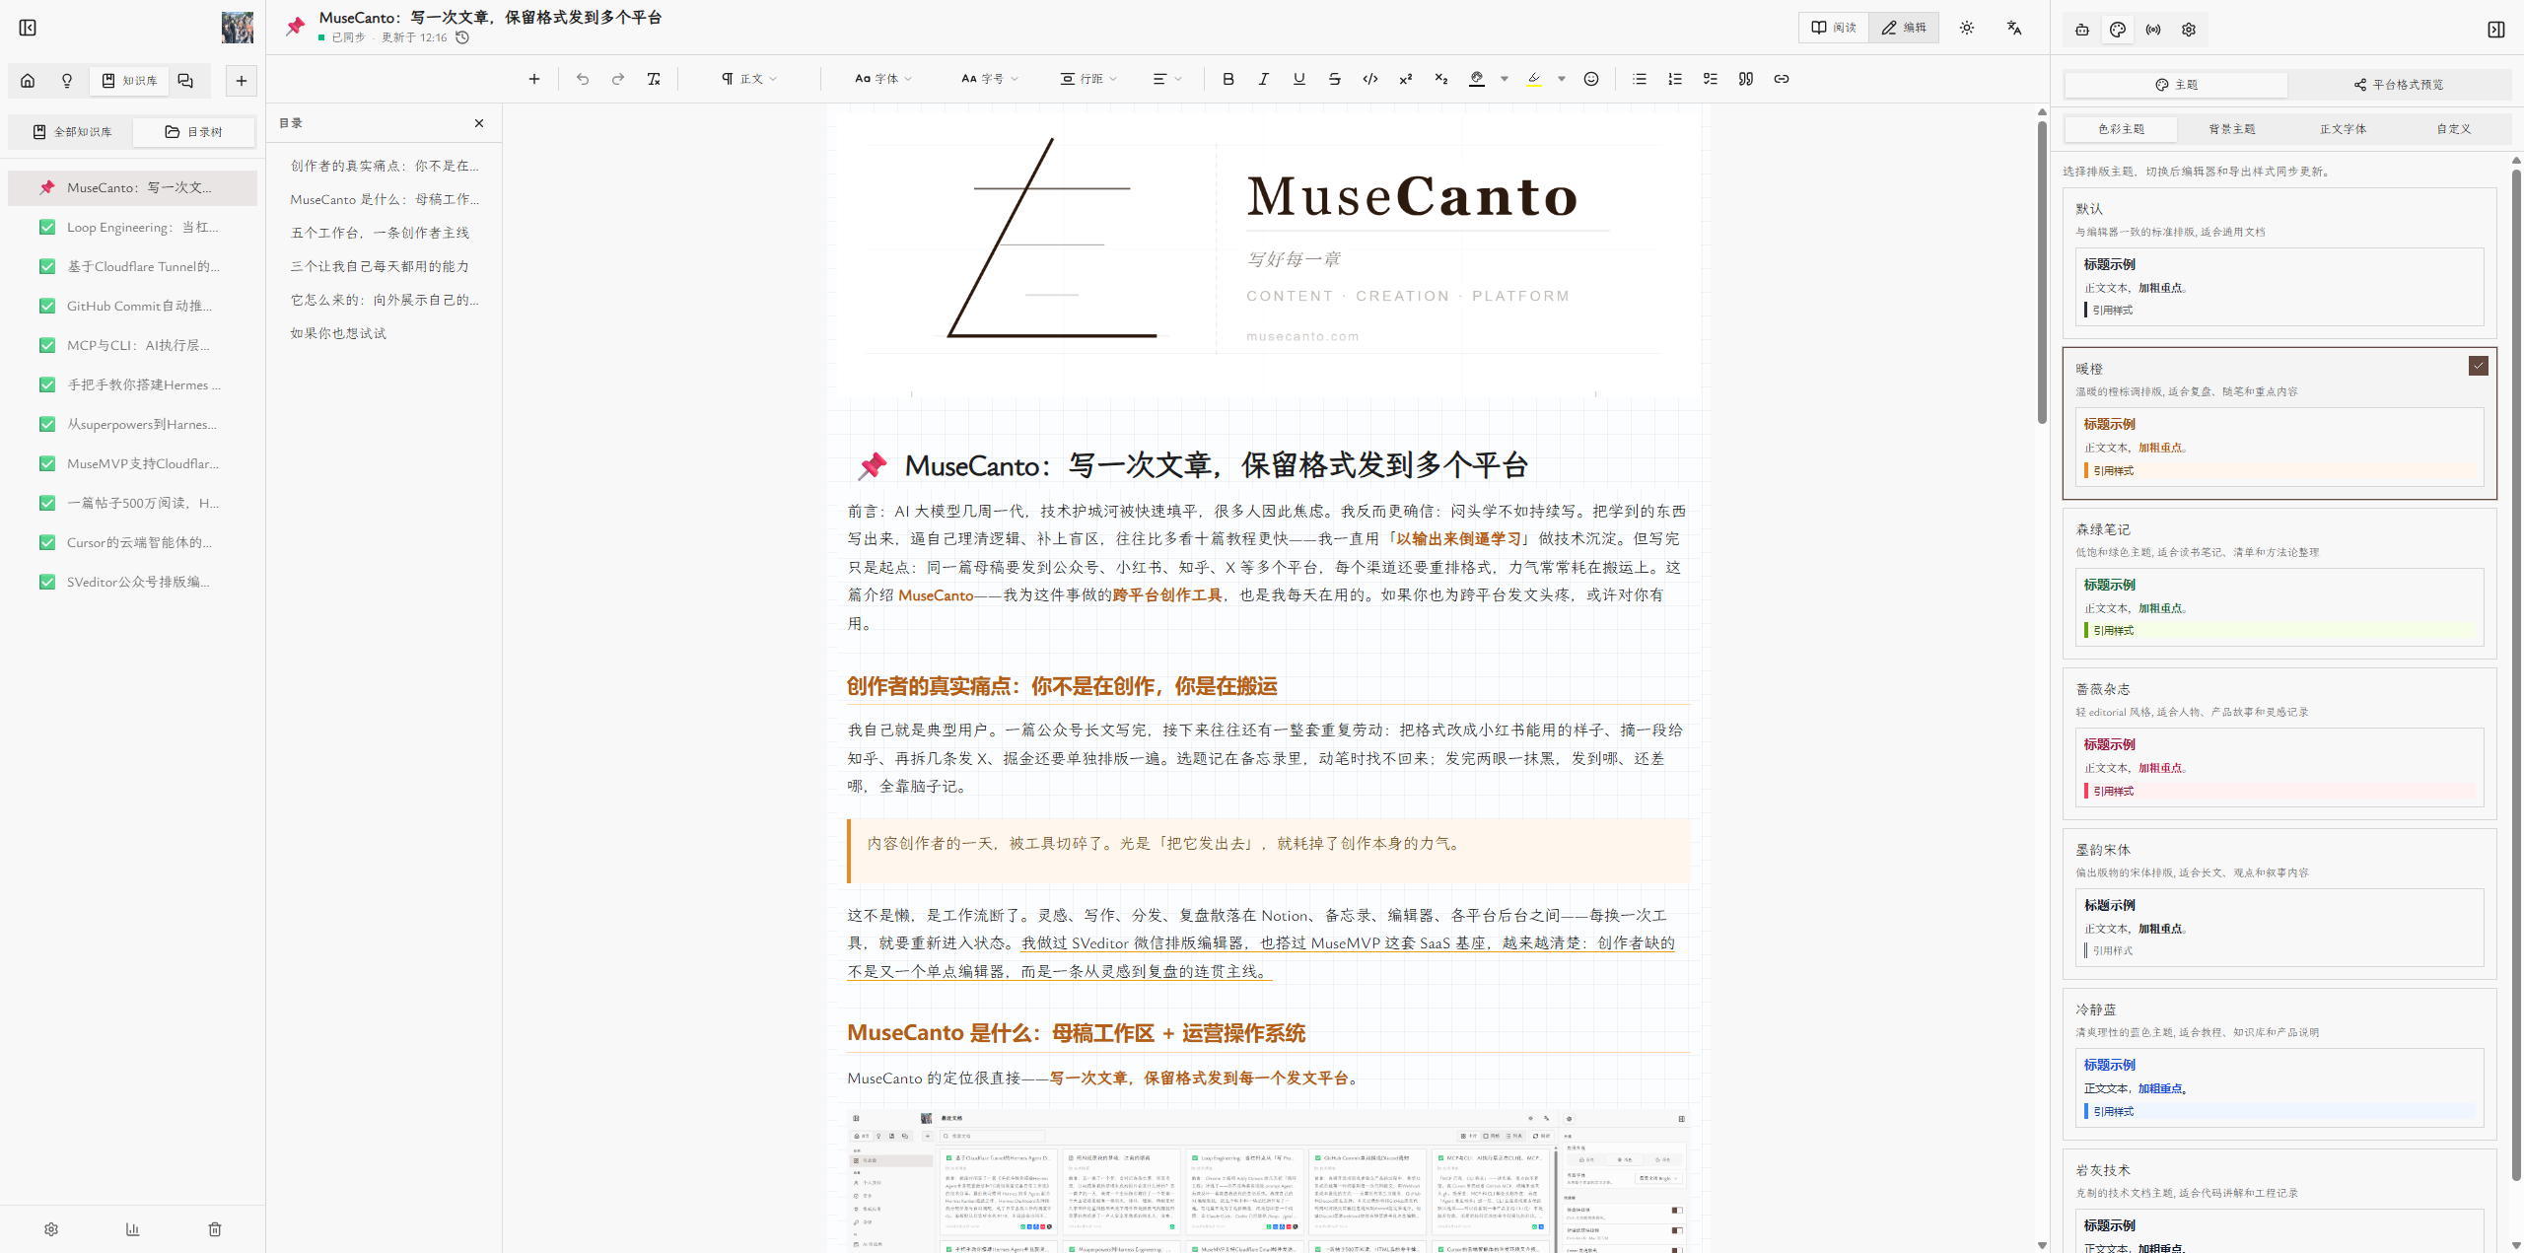The height and width of the screenshot is (1253, 2524).
Task: Switch to the 知识库 tab
Action: [130, 81]
